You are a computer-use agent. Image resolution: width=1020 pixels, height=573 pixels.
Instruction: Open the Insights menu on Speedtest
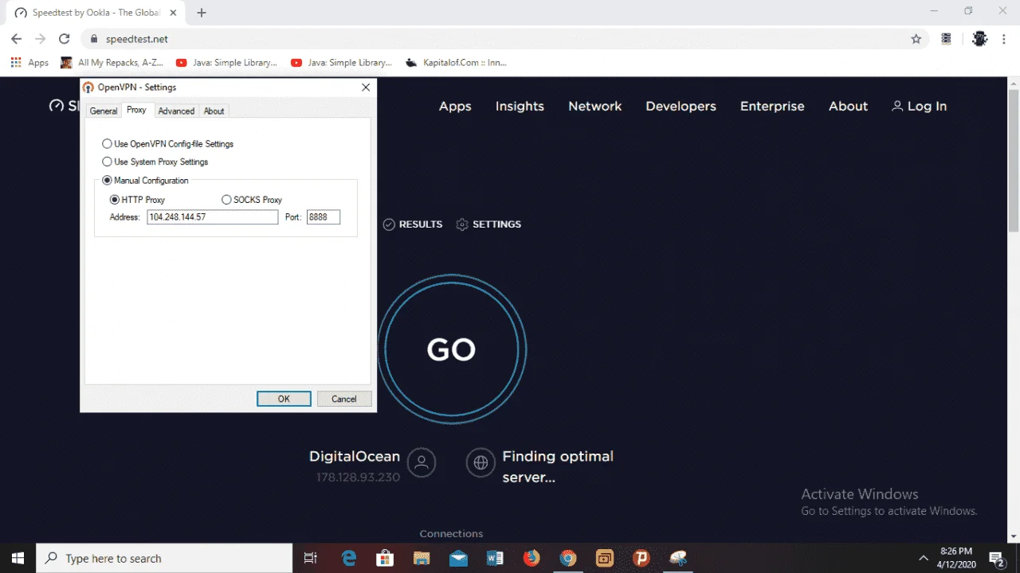[x=520, y=106]
